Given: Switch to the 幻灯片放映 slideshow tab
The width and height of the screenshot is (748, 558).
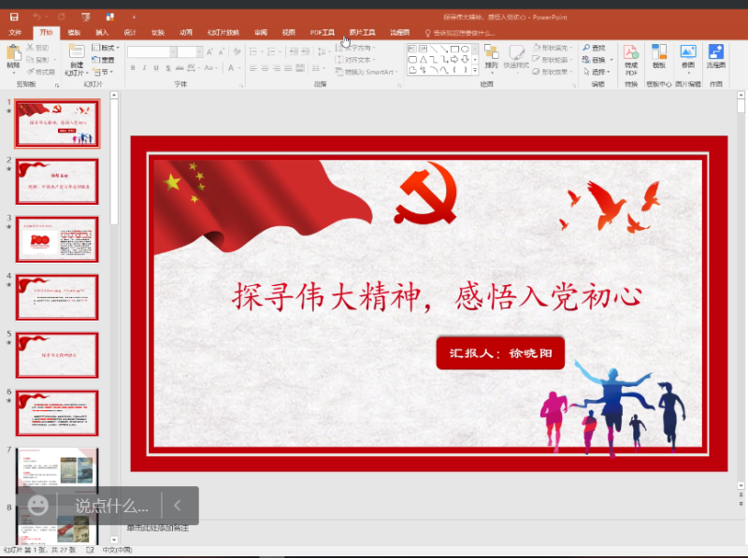Looking at the screenshot, I should pos(223,33).
